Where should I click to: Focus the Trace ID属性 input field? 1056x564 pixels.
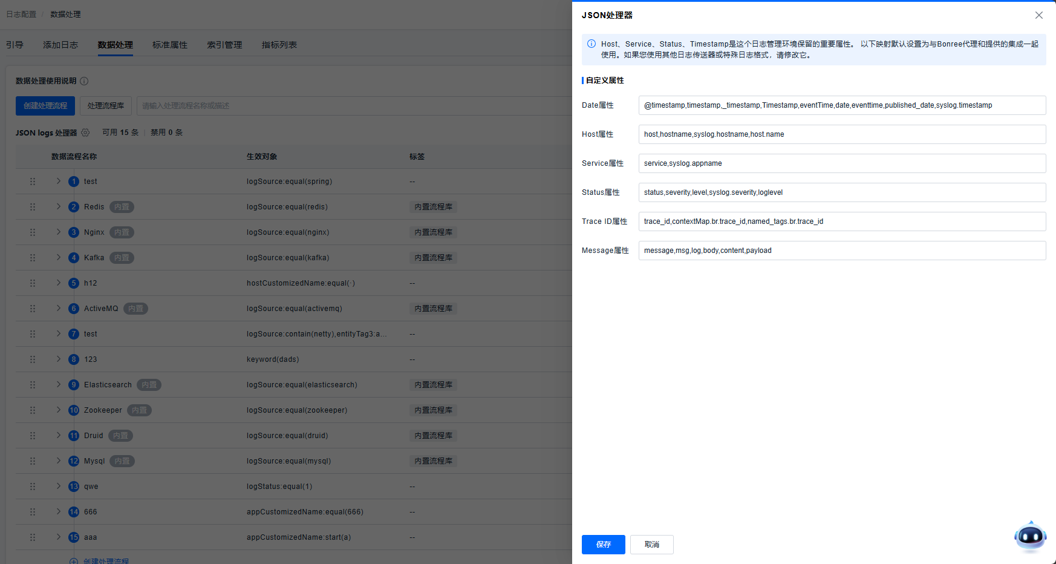tap(841, 221)
